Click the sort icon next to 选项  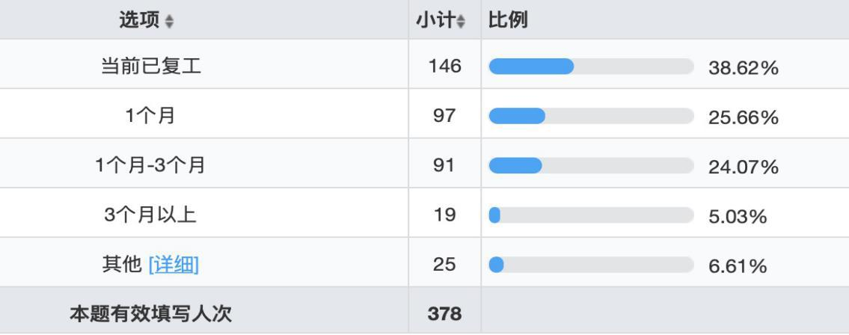click(169, 22)
